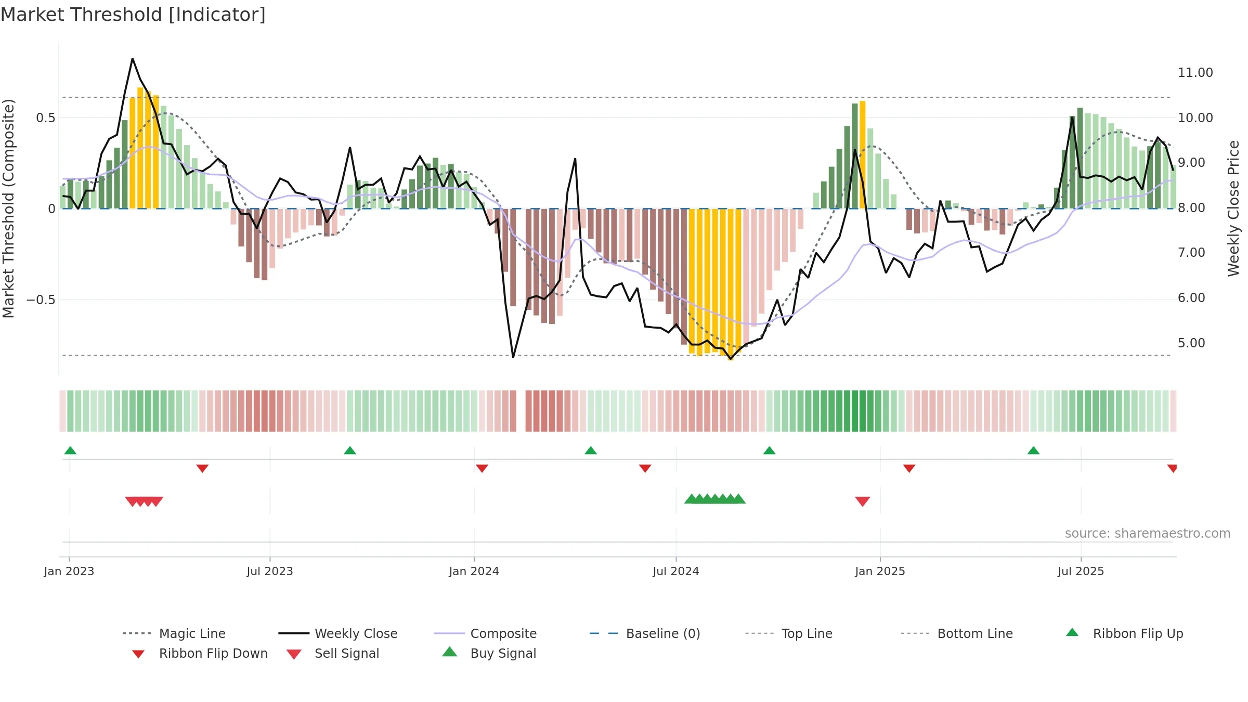Click the 7.00 price axis label
Image resolution: width=1248 pixels, height=702 pixels.
(x=1192, y=253)
